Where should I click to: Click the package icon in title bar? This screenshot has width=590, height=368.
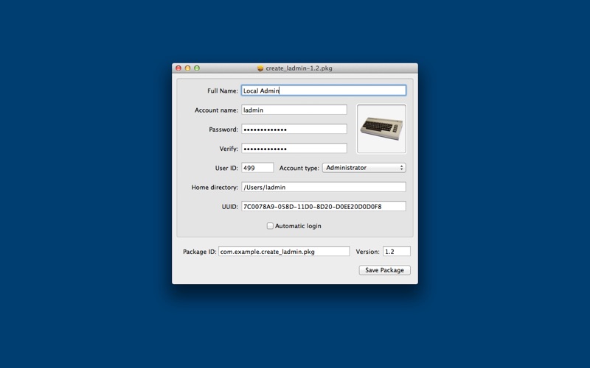(x=260, y=68)
